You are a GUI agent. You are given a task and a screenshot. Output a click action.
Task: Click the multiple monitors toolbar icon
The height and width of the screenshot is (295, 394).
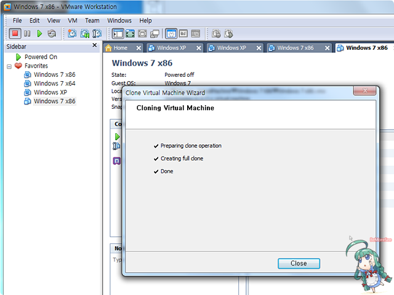(155, 33)
